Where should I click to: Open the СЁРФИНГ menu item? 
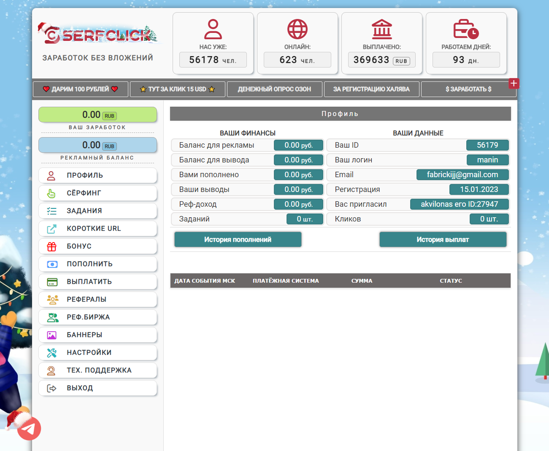coord(98,193)
